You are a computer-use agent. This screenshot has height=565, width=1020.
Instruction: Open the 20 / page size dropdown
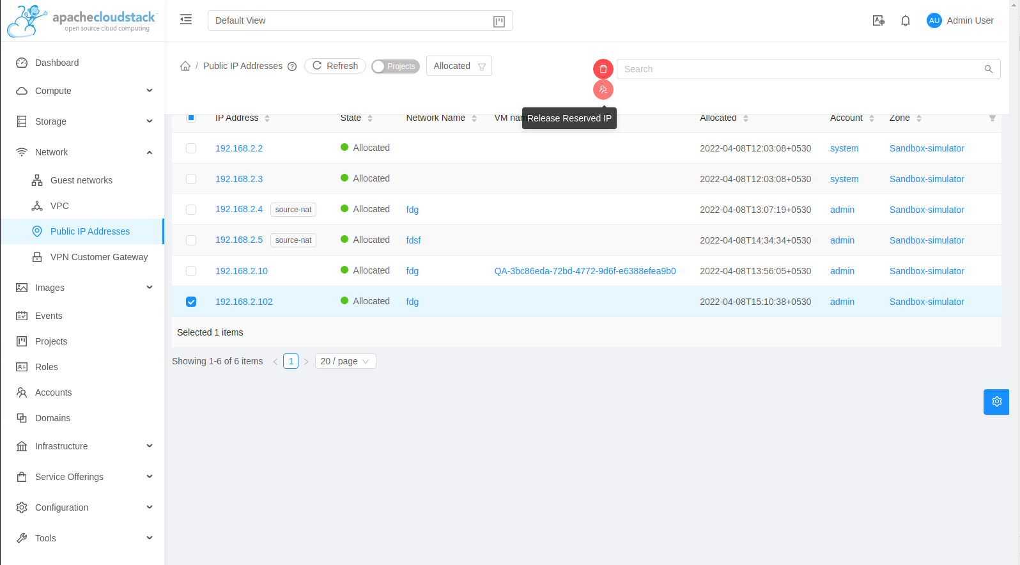point(345,361)
